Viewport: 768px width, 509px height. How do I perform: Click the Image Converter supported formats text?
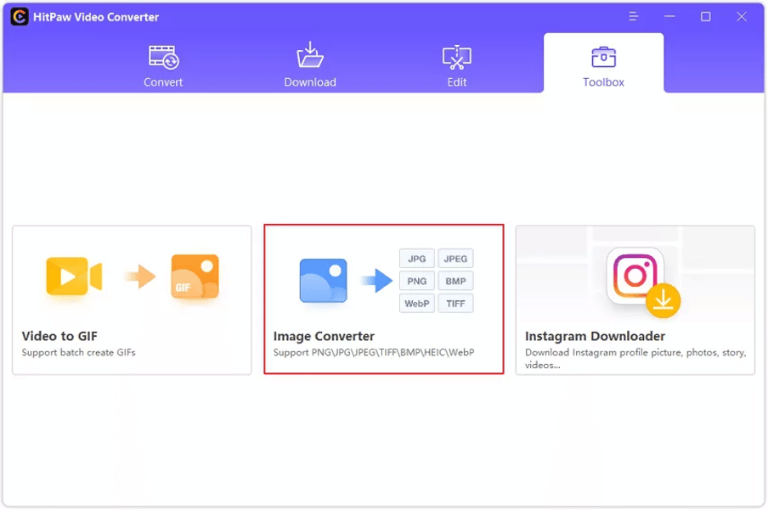pos(374,352)
